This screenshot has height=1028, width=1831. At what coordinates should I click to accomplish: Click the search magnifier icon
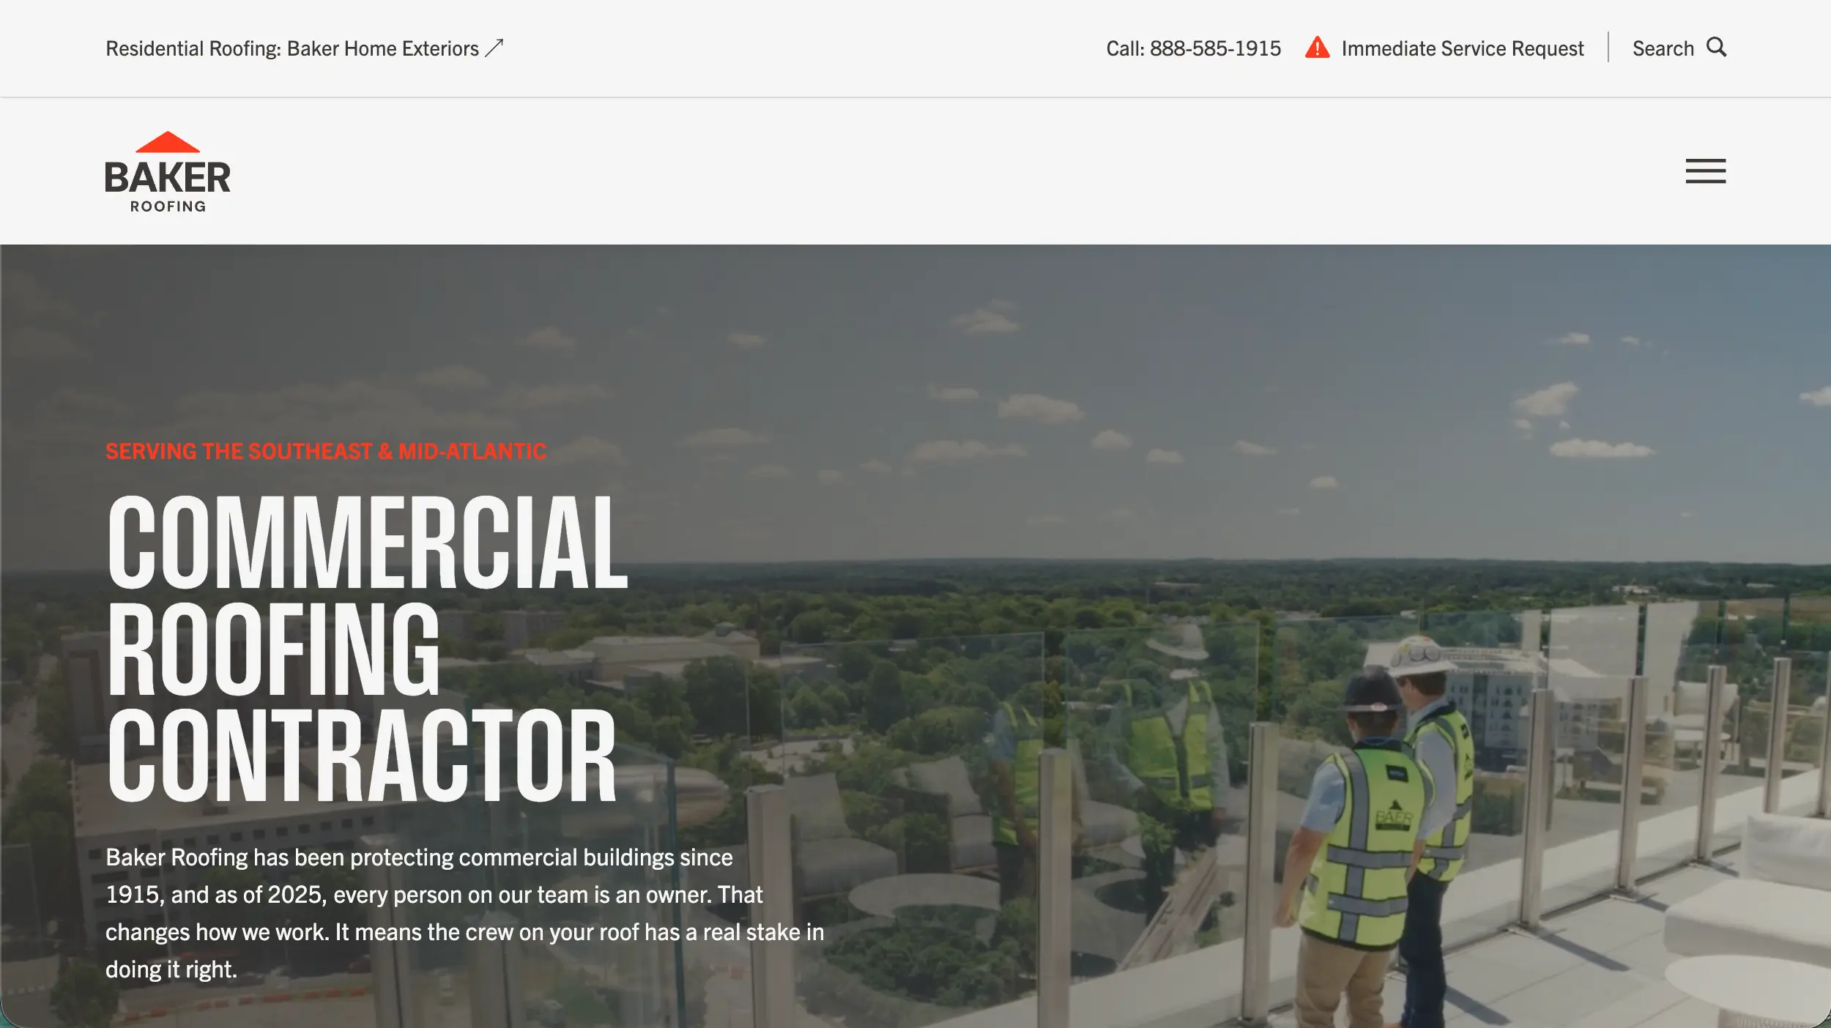(x=1716, y=48)
